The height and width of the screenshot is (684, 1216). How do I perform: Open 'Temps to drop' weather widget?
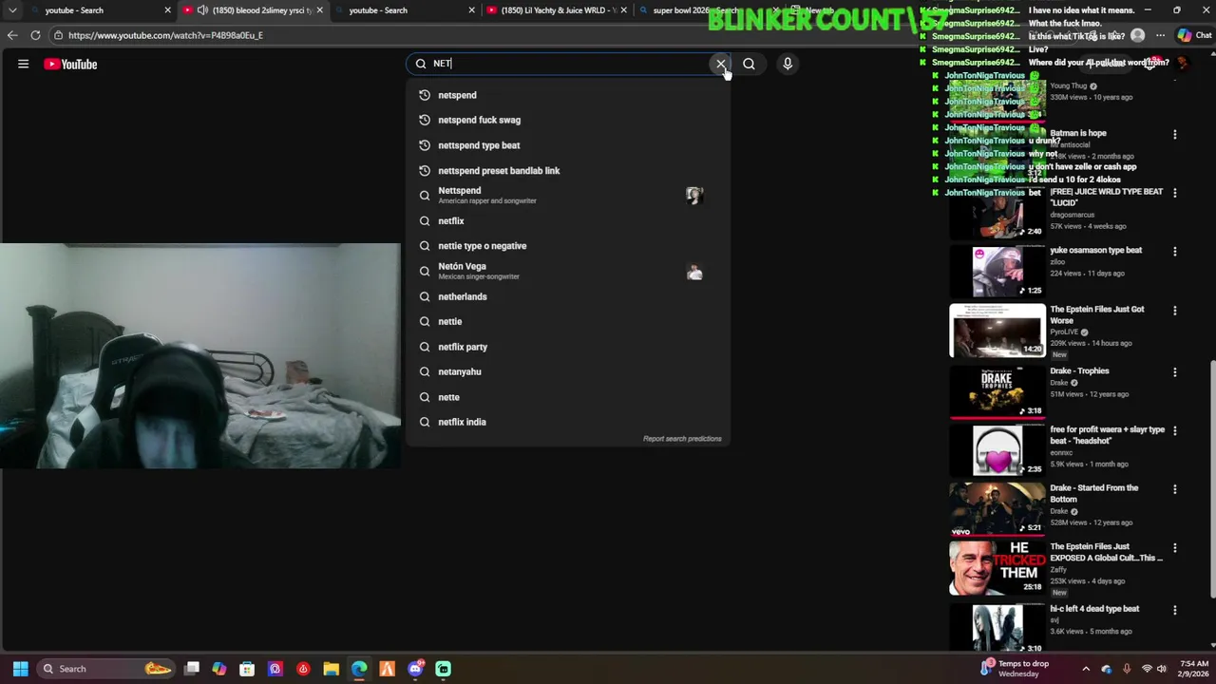click(x=1015, y=669)
